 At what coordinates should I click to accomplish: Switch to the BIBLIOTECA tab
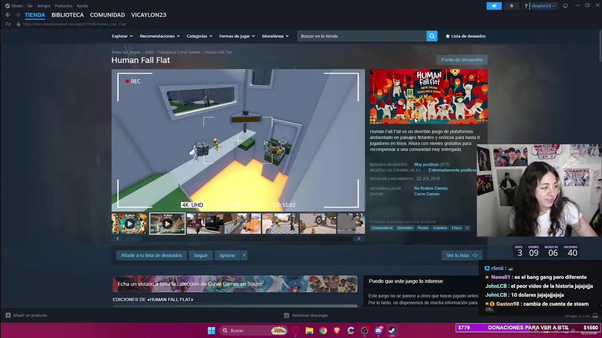pyautogui.click(x=68, y=15)
